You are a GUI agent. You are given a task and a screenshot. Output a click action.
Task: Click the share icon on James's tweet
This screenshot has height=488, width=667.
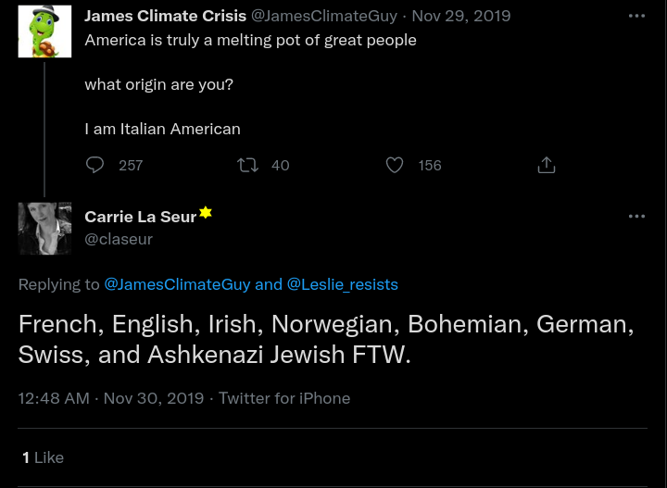[547, 165]
